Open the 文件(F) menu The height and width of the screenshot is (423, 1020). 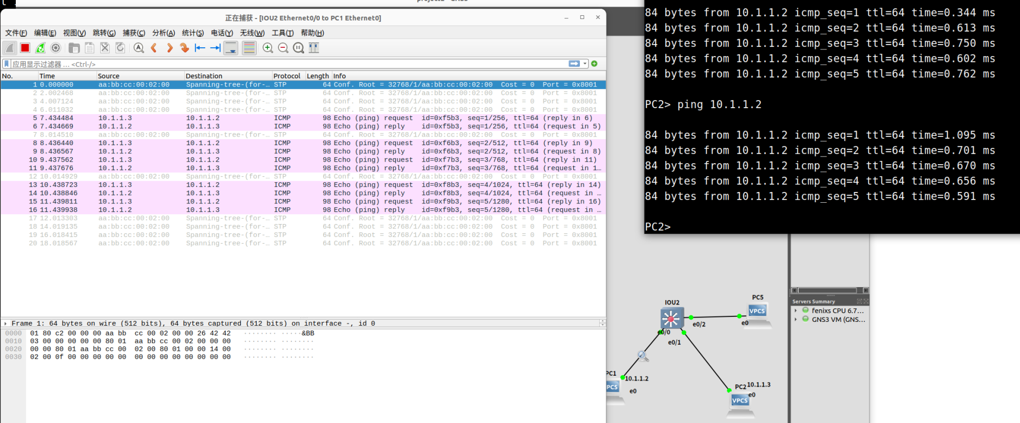point(16,33)
